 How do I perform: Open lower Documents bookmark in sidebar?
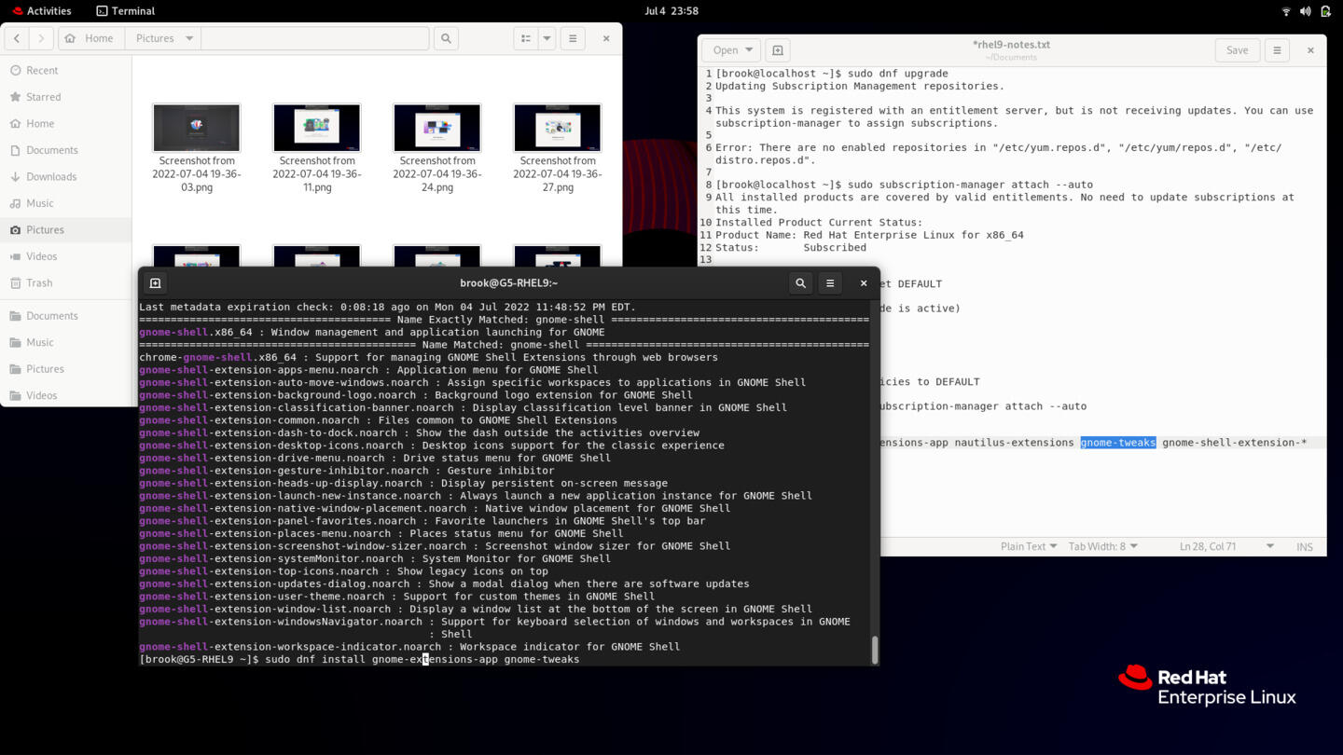coord(66,316)
